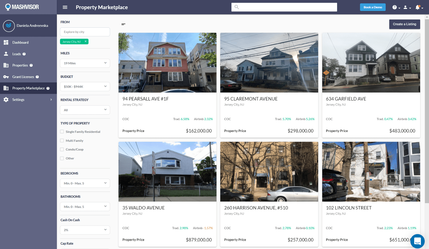
Task: Open the Dashboard from the sidebar
Action: click(x=20, y=42)
